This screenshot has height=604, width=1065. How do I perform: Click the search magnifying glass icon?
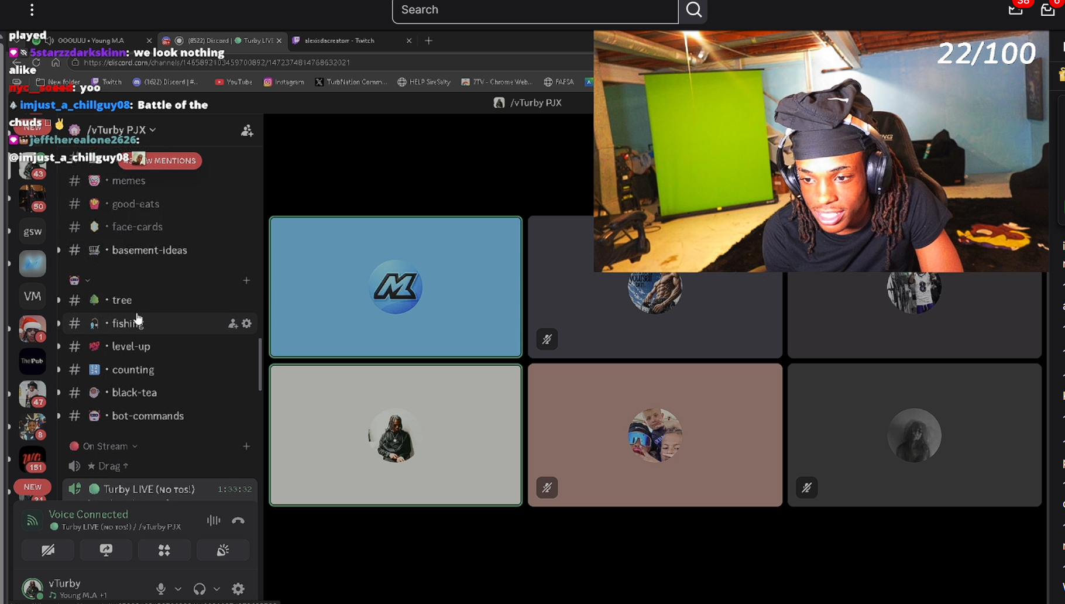(693, 10)
